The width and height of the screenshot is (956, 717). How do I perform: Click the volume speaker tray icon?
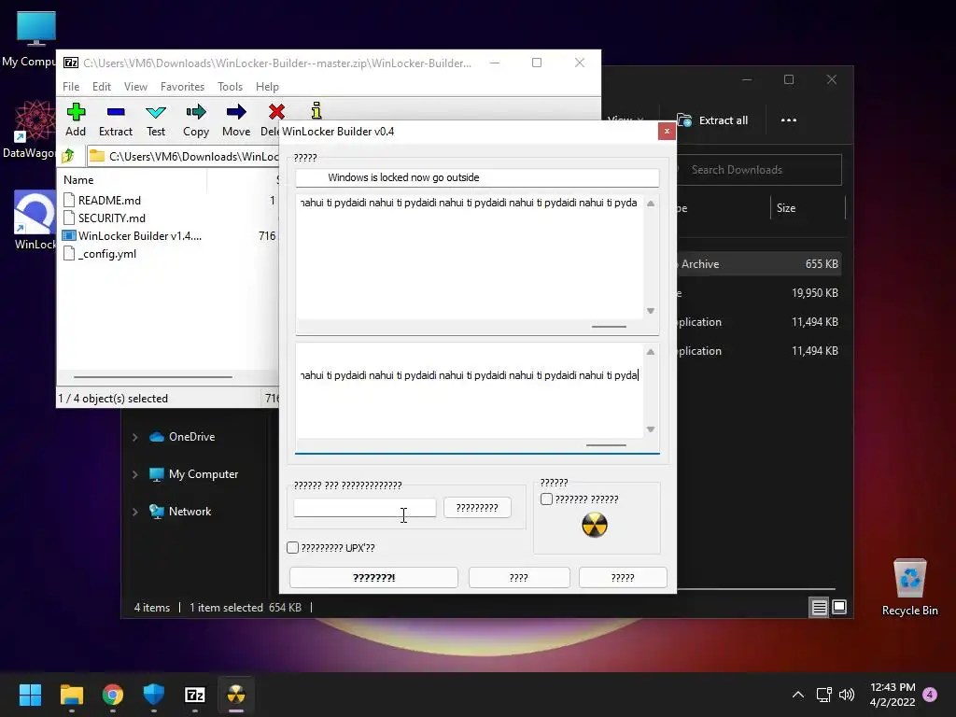click(846, 695)
